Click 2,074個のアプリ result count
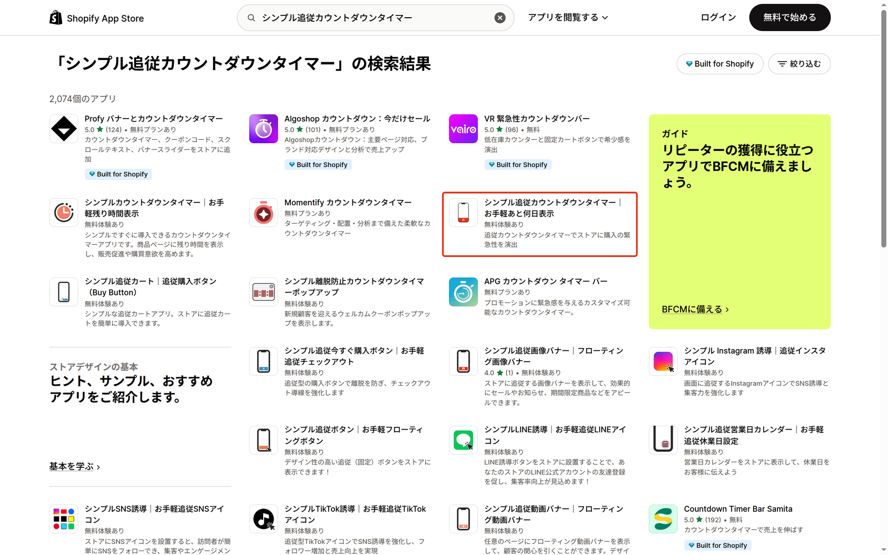The height and width of the screenshot is (555, 888). 83,99
